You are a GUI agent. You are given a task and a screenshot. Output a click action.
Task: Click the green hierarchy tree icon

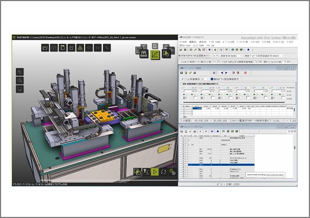point(80,48)
